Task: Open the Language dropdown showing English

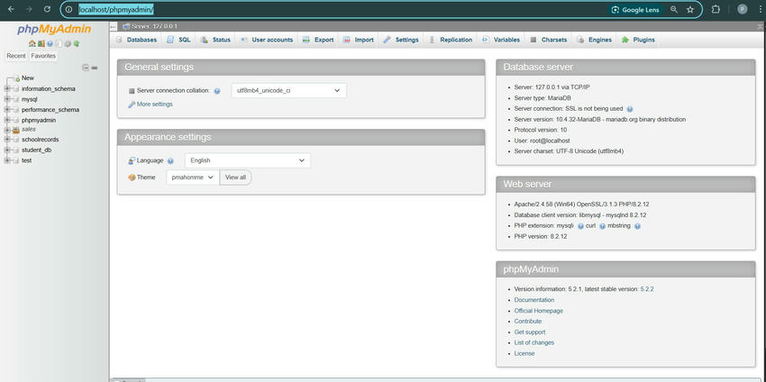Action: pyautogui.click(x=248, y=160)
